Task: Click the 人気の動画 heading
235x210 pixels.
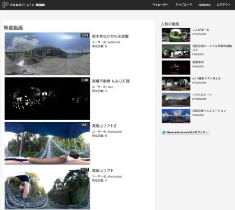Action: (x=170, y=24)
